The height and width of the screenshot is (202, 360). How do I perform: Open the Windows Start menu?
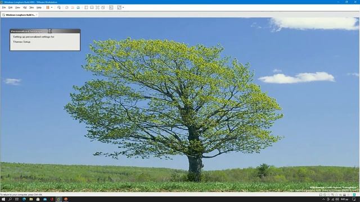tap(3, 199)
